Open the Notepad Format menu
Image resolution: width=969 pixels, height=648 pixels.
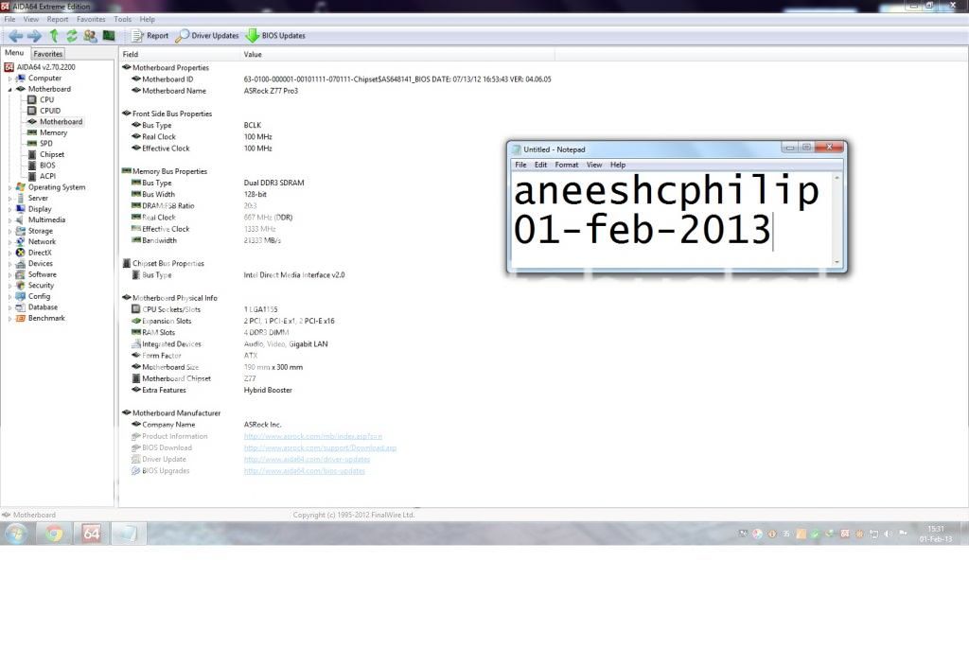(566, 165)
